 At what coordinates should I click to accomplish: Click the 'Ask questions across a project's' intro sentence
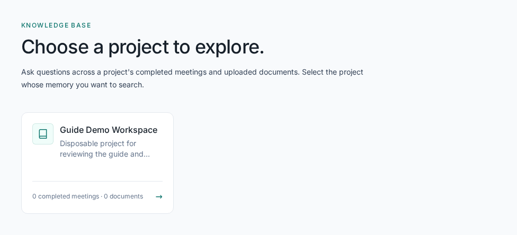click(x=77, y=72)
